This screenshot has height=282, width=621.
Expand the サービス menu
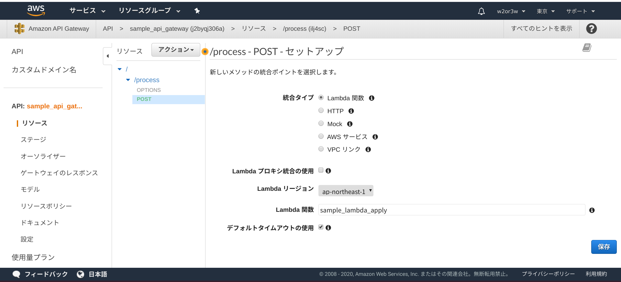pyautogui.click(x=87, y=11)
